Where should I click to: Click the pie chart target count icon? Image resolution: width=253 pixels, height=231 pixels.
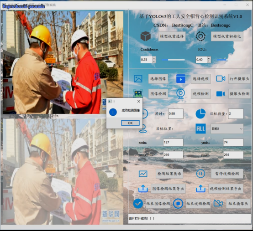[x=200, y=113]
